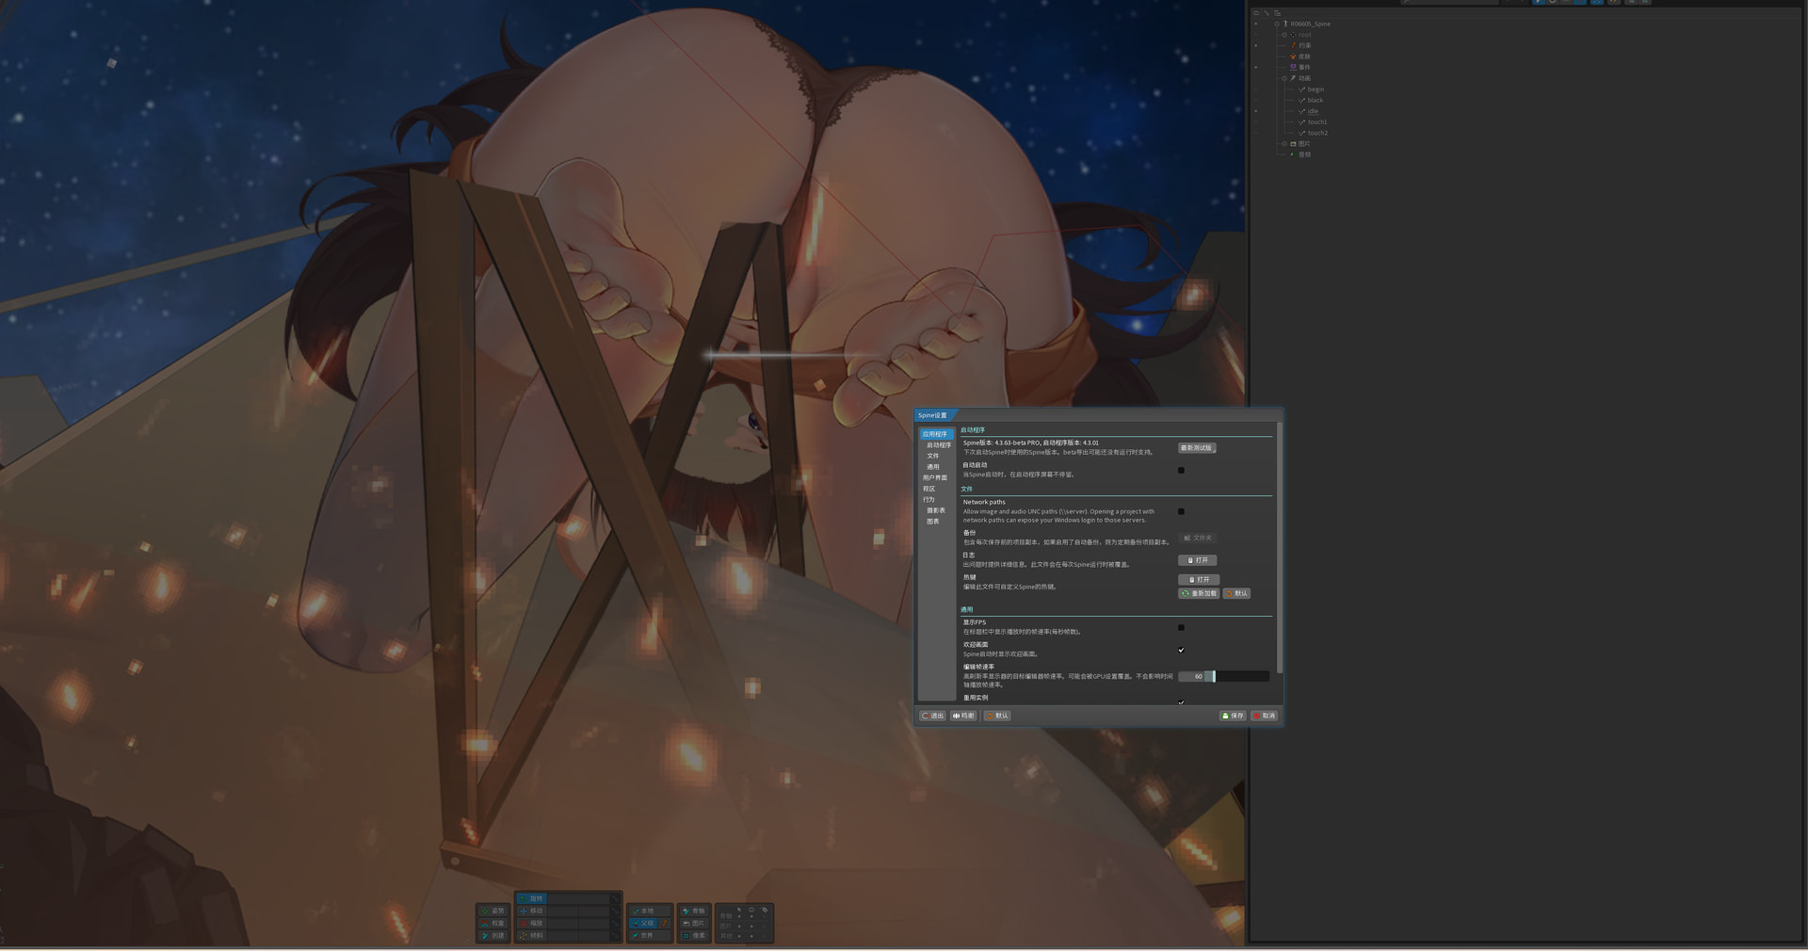This screenshot has height=951, width=1808.
Task: Switch axes to 世界 (World)
Action: point(642,935)
